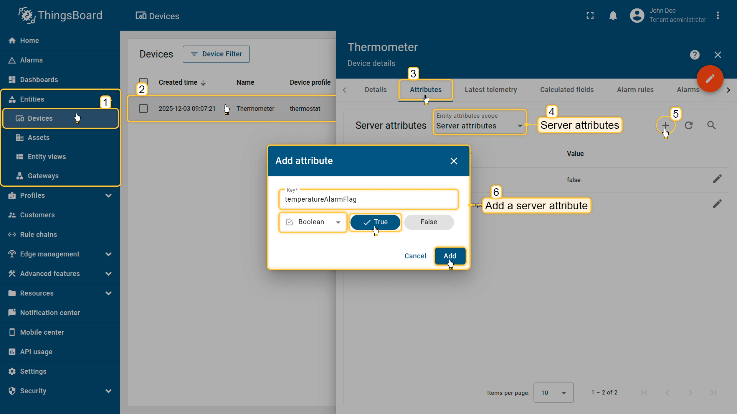Select the False boolean option
Viewport: 737px width, 414px height.
(429, 222)
